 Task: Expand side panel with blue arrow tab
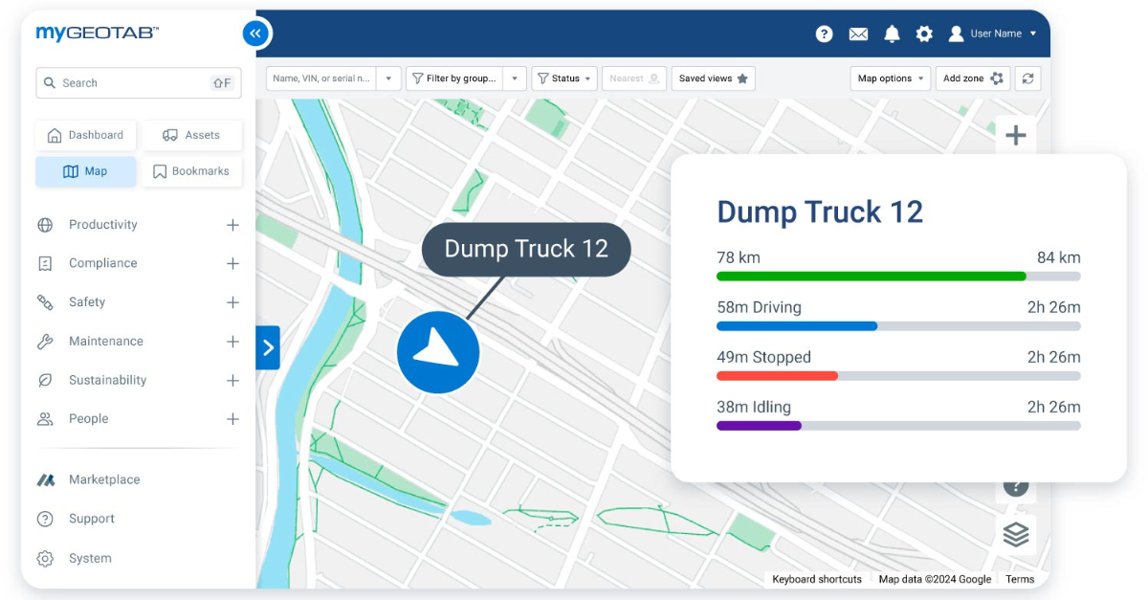[x=268, y=347]
